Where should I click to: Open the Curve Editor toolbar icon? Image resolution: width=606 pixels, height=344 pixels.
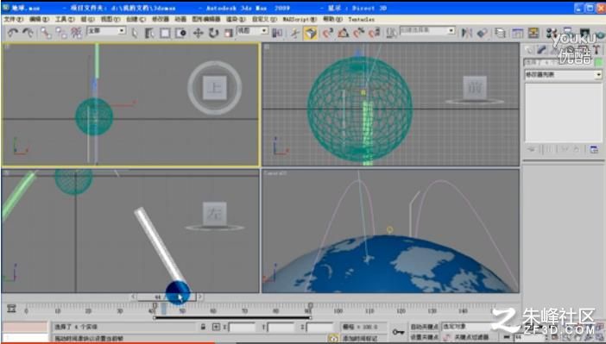click(517, 34)
